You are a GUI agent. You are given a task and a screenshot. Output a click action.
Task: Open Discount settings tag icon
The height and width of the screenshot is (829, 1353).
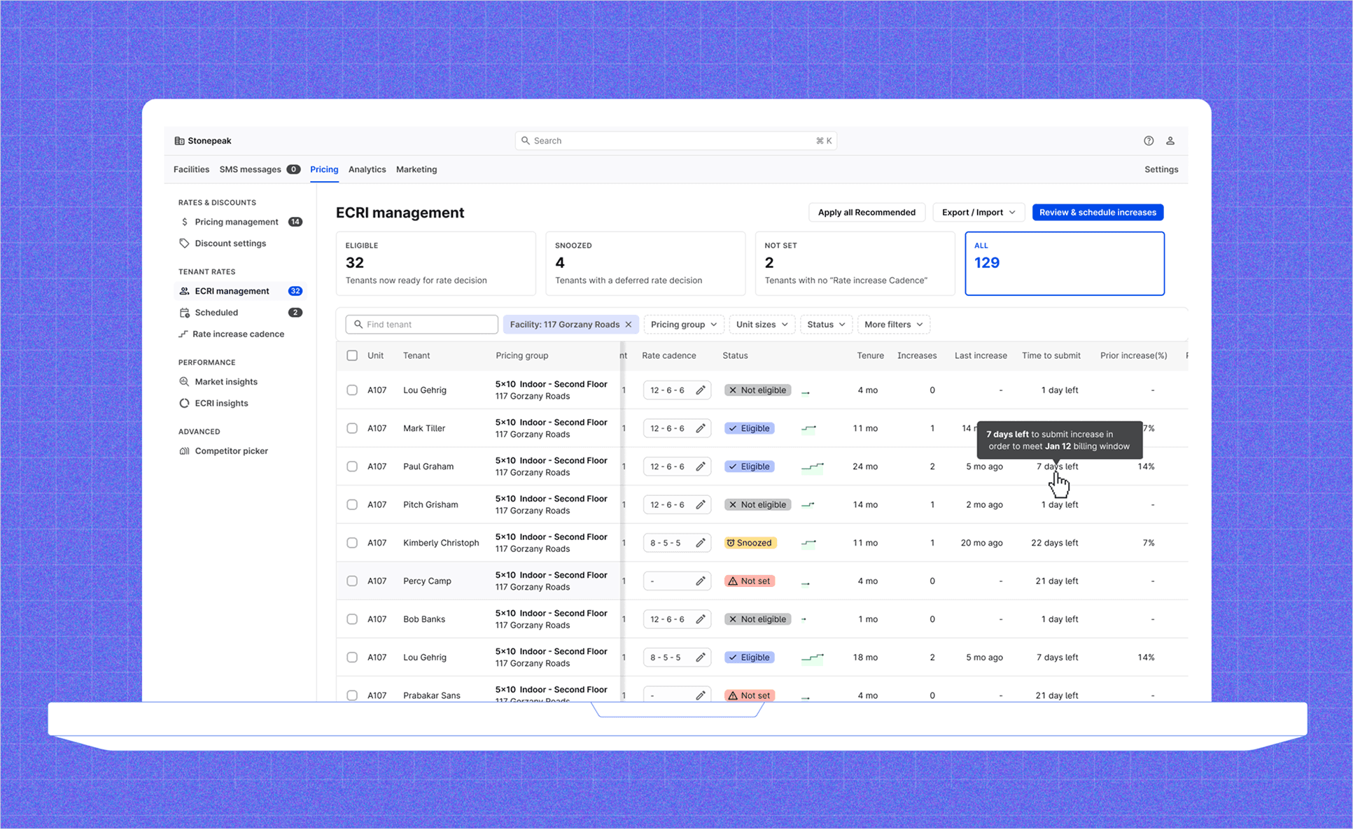click(185, 243)
